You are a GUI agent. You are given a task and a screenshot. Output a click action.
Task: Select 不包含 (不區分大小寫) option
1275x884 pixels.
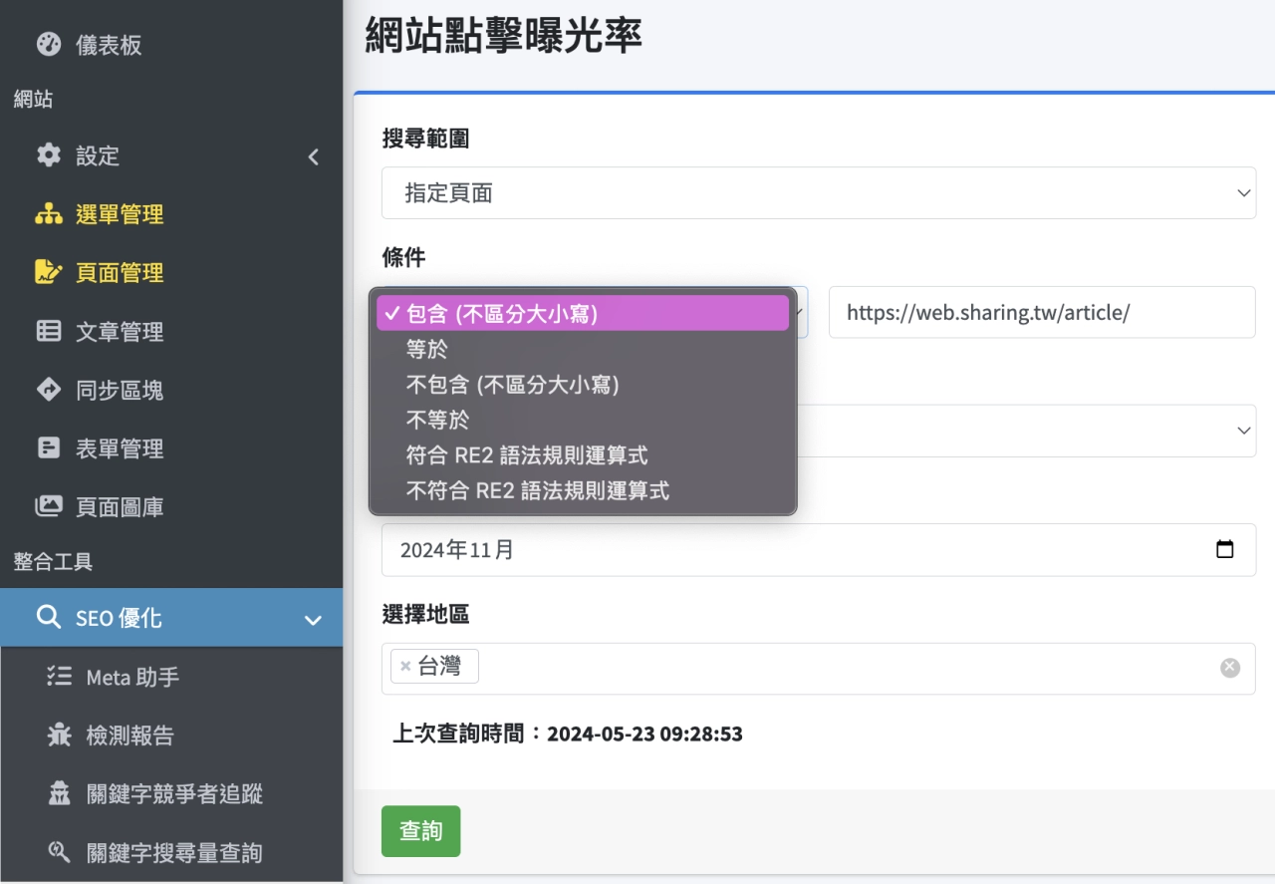(583, 385)
